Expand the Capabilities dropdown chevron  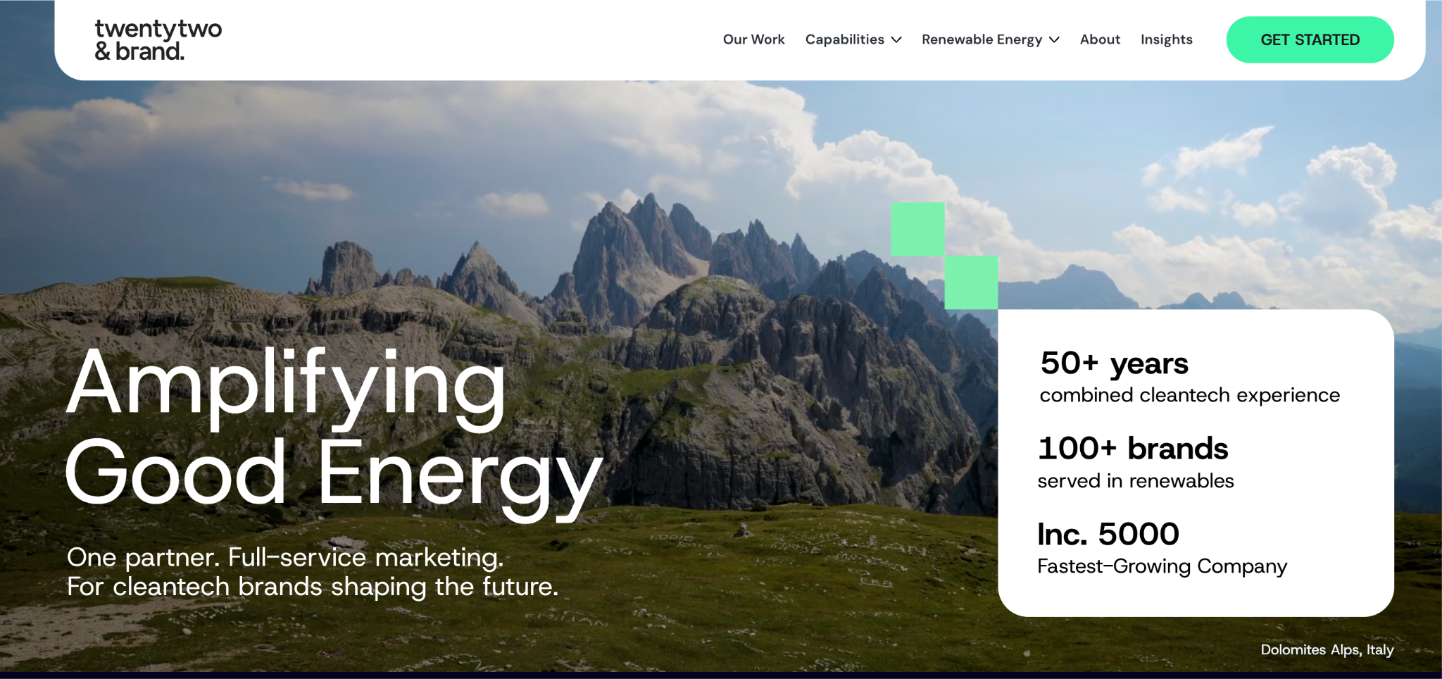point(896,40)
